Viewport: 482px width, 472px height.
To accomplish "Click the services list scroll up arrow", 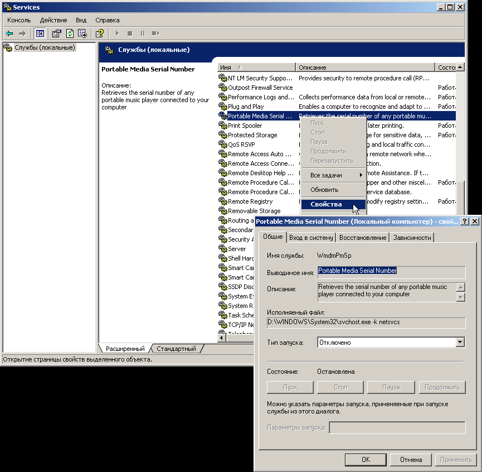I will click(x=460, y=67).
